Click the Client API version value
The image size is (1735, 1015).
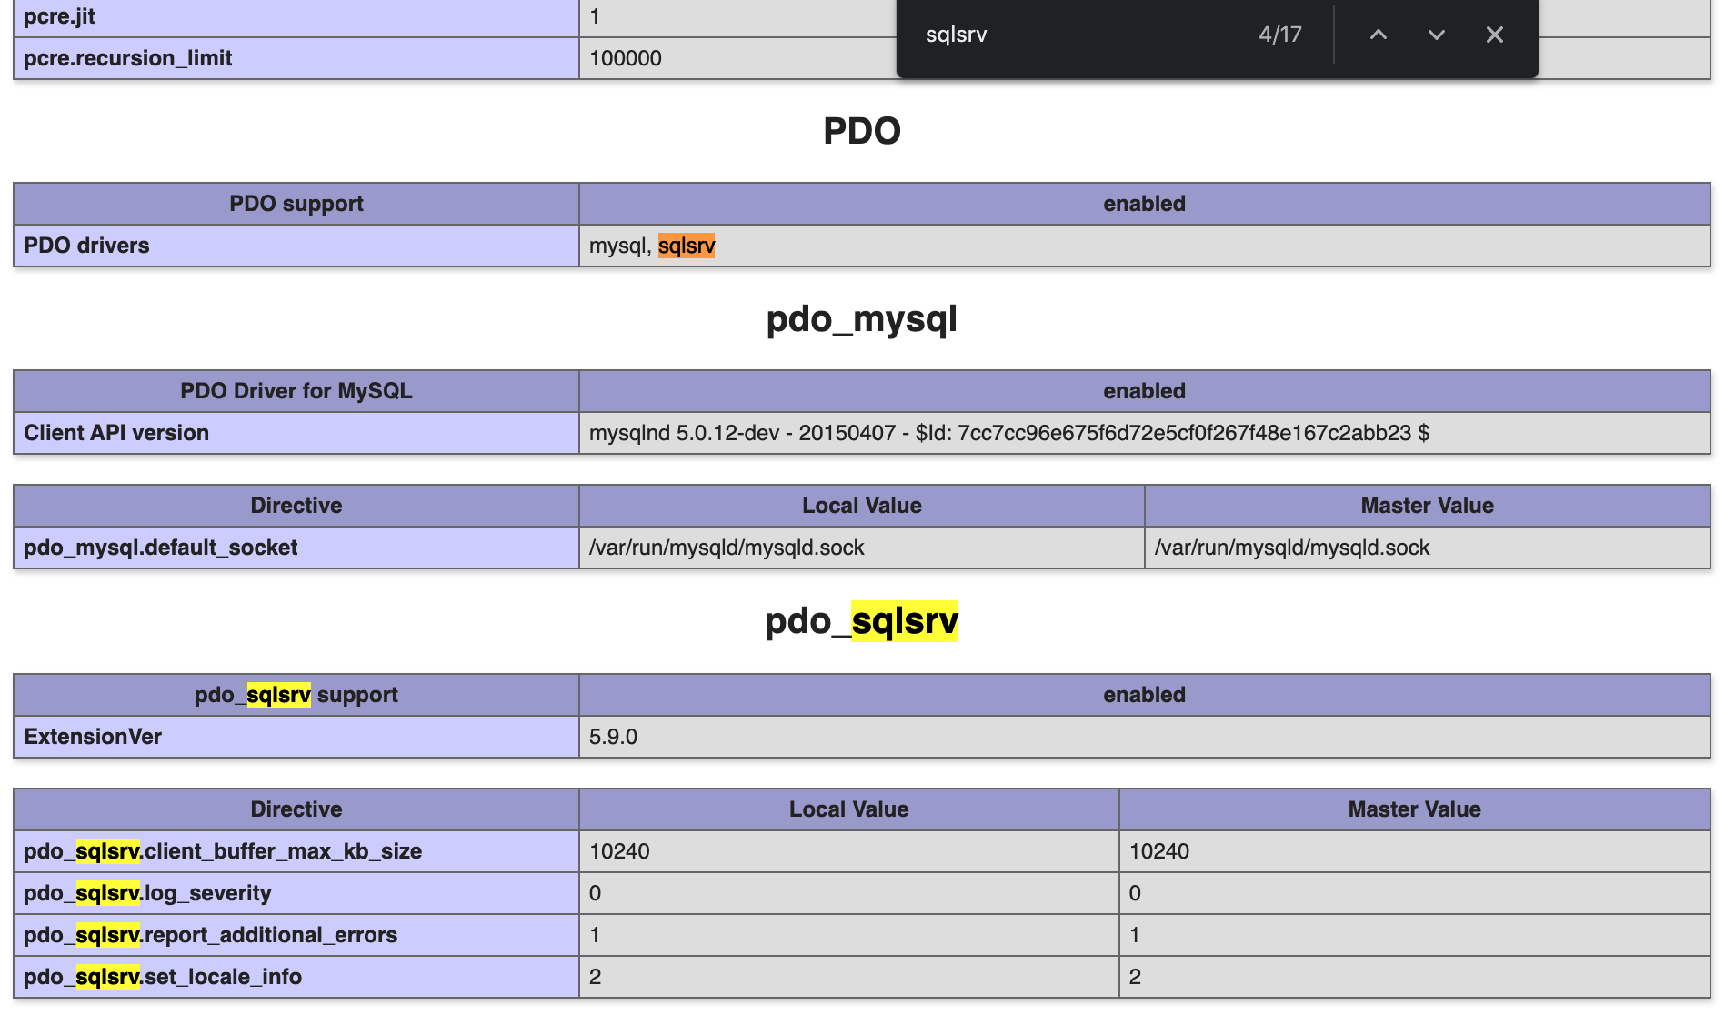[1009, 433]
